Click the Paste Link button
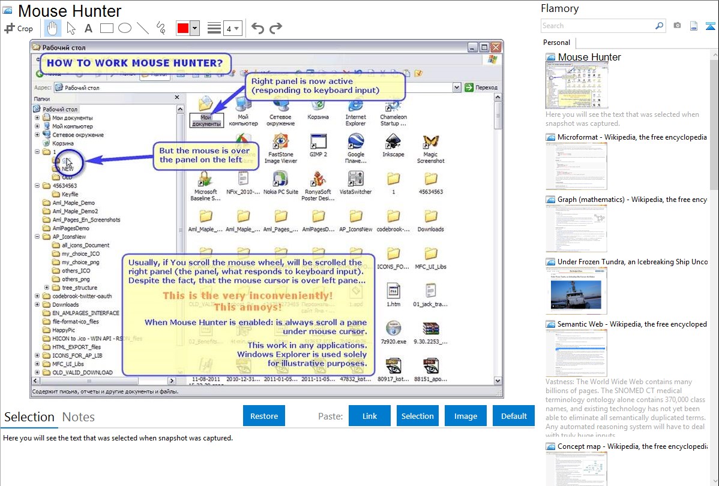Screen dimensions: 719x486 (370, 416)
